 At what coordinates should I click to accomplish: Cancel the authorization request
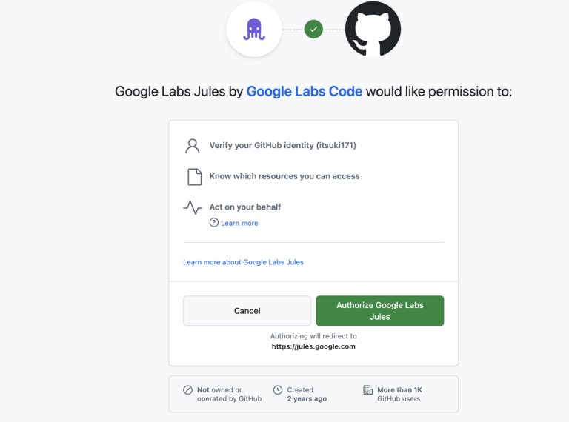[247, 311]
